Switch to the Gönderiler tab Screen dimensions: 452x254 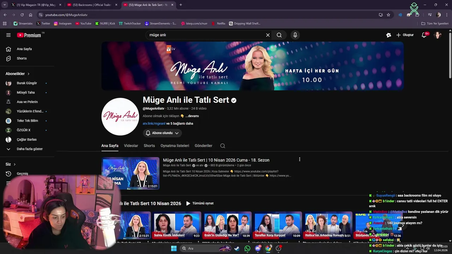point(203,146)
